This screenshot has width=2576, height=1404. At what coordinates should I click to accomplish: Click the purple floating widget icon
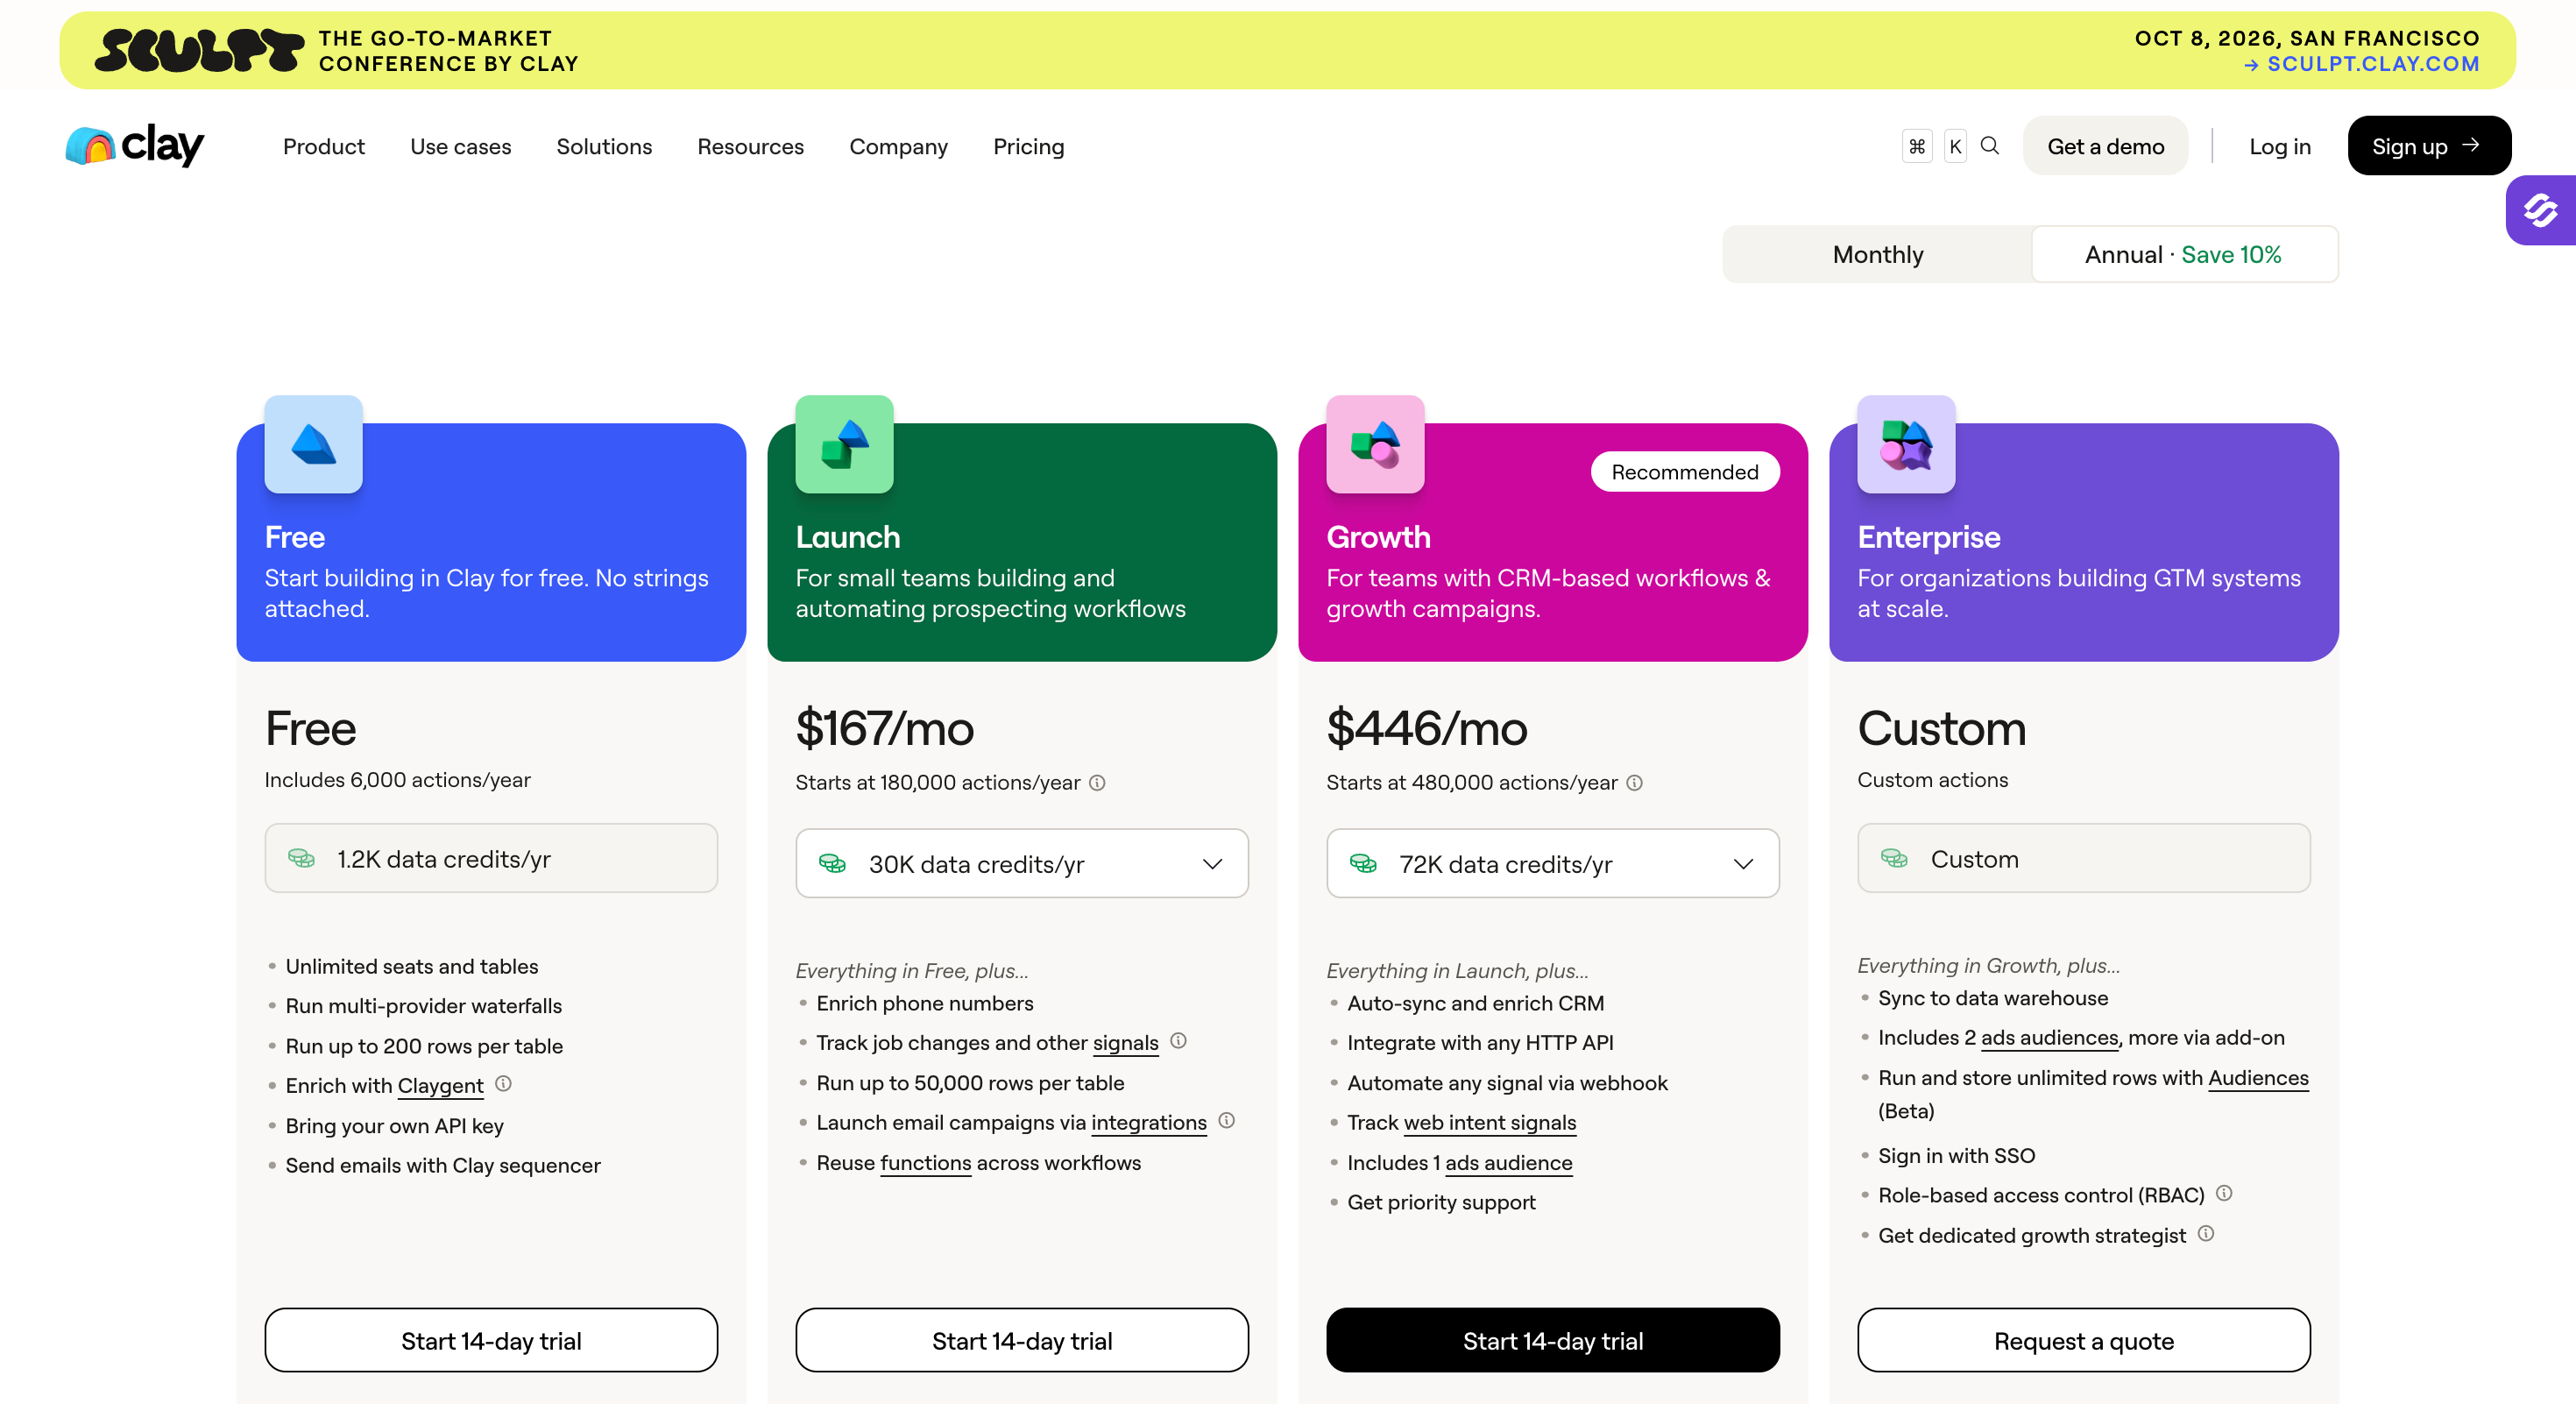click(x=2540, y=210)
